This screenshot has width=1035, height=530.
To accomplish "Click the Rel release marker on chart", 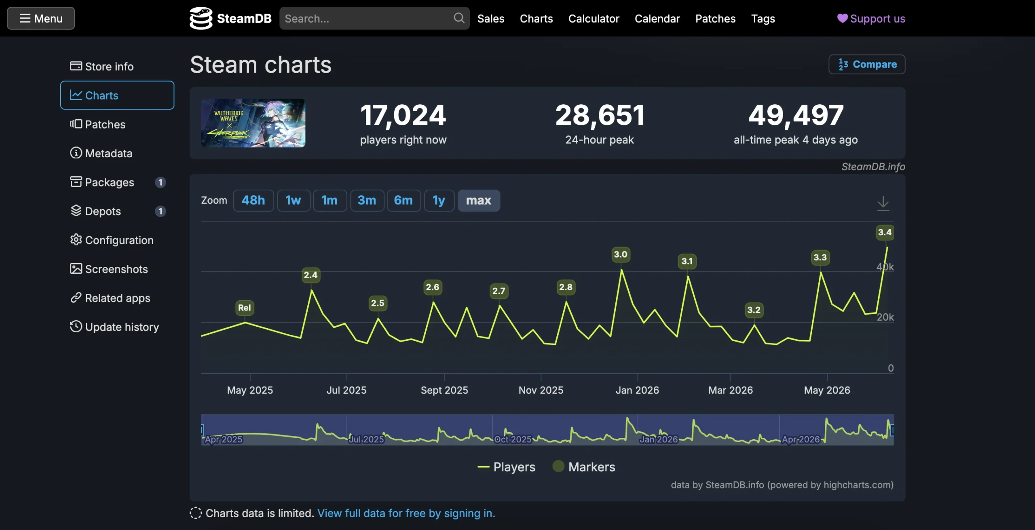I will point(244,308).
